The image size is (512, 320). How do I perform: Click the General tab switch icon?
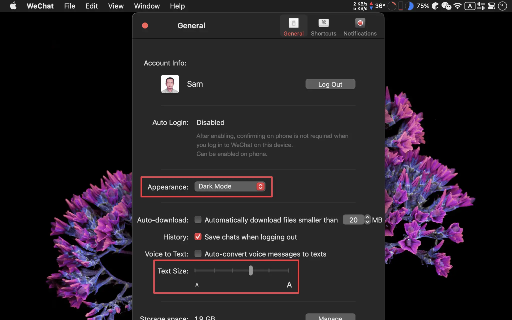click(x=293, y=23)
